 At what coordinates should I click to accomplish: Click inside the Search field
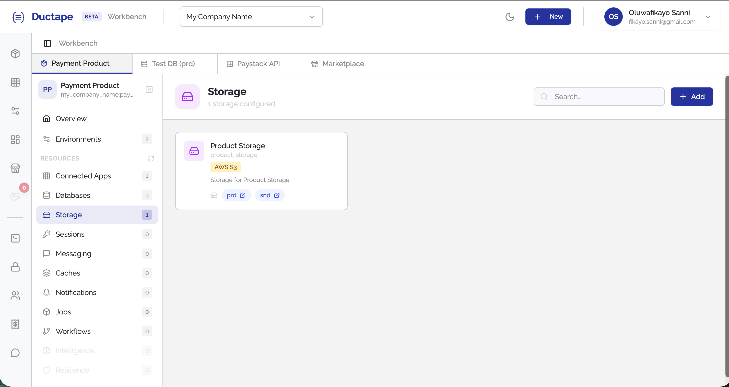click(x=598, y=97)
